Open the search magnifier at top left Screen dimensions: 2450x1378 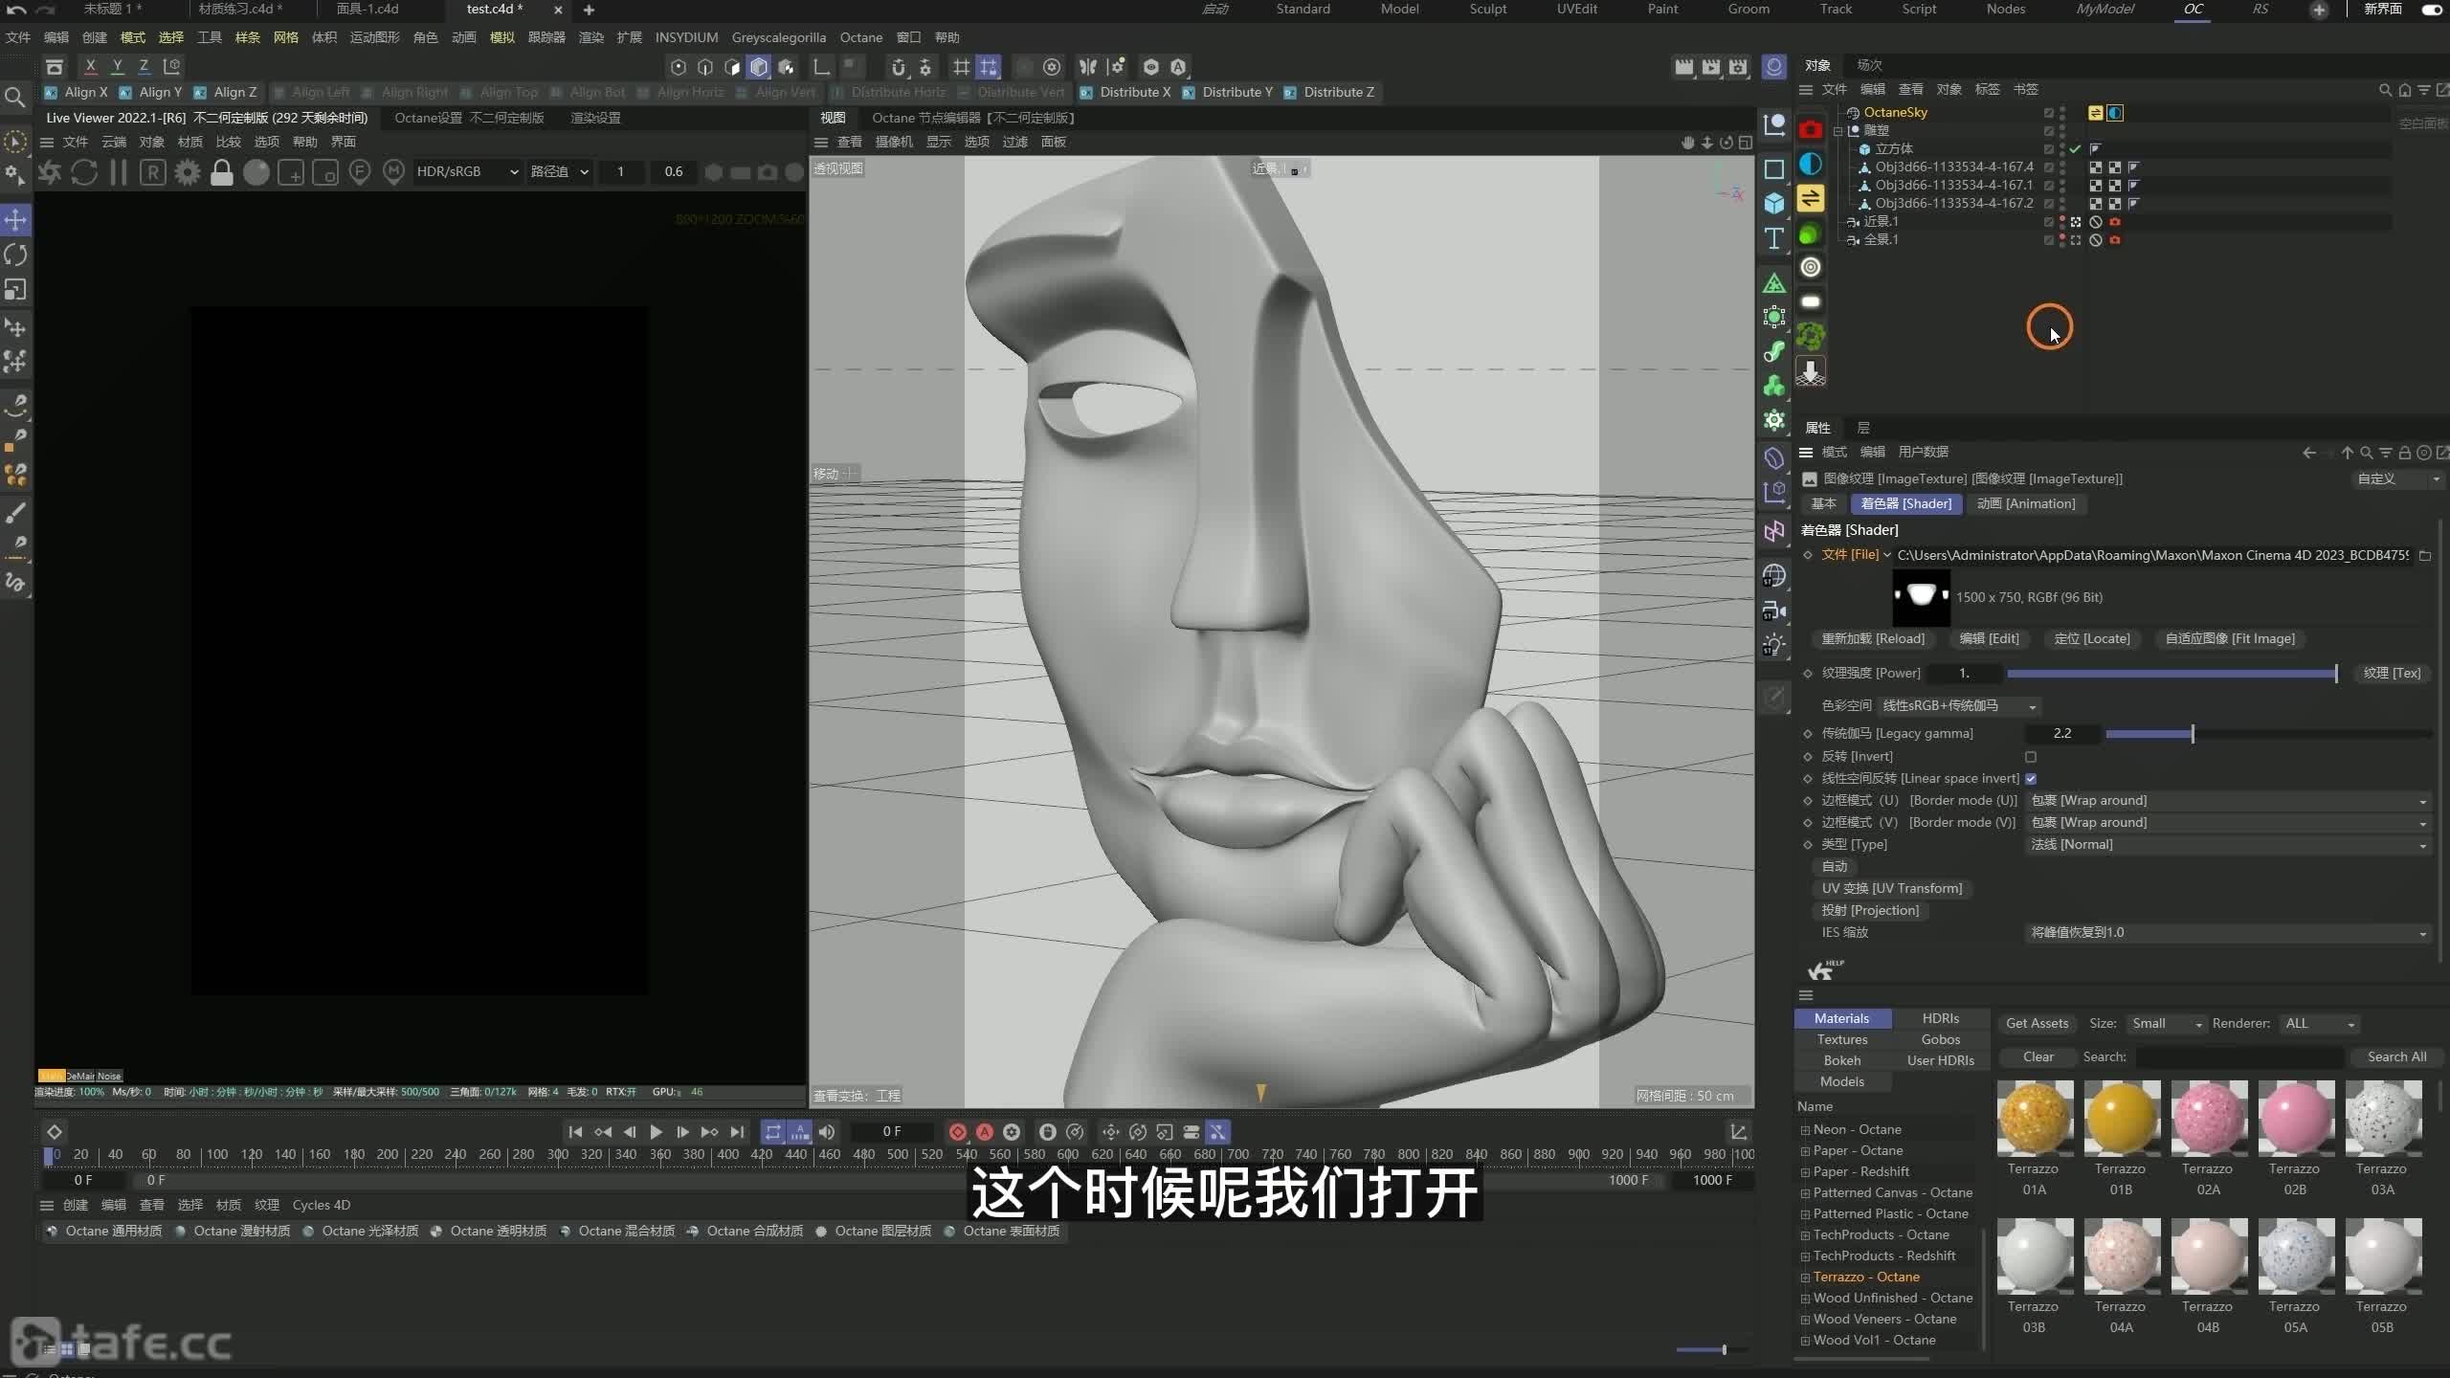click(15, 98)
